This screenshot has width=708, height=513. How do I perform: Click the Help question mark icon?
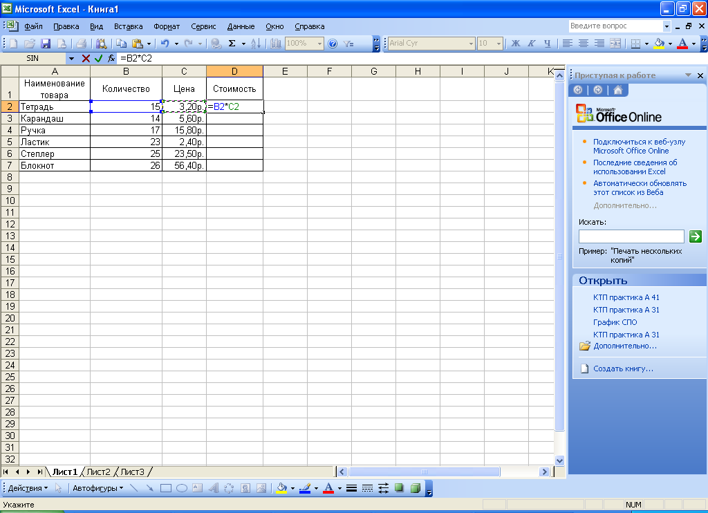pos(333,44)
